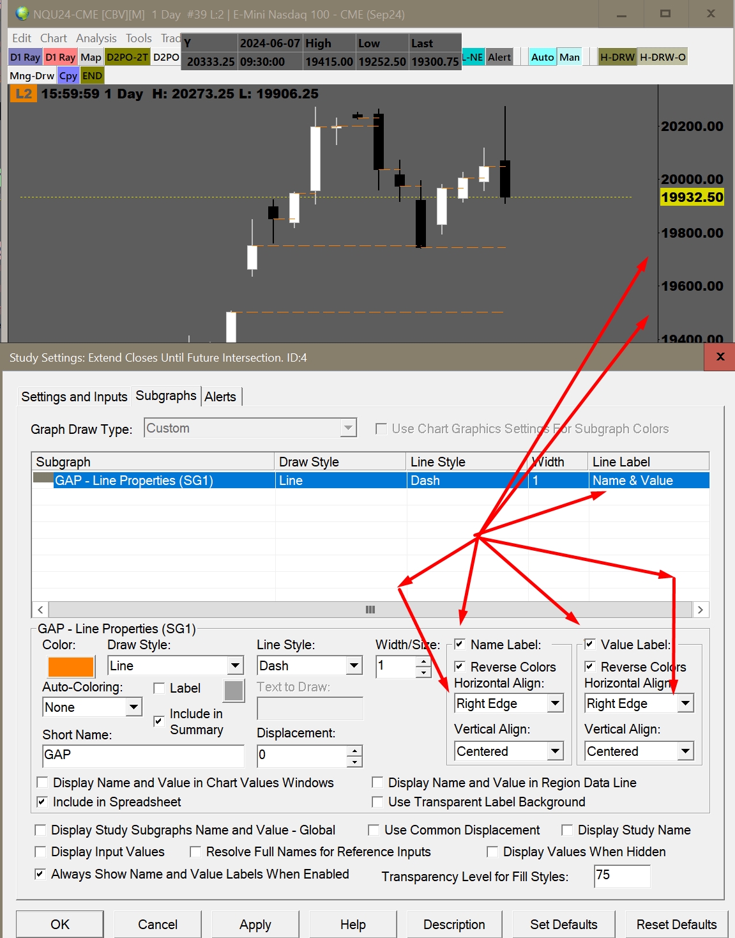Open the Edit menu

click(22, 38)
